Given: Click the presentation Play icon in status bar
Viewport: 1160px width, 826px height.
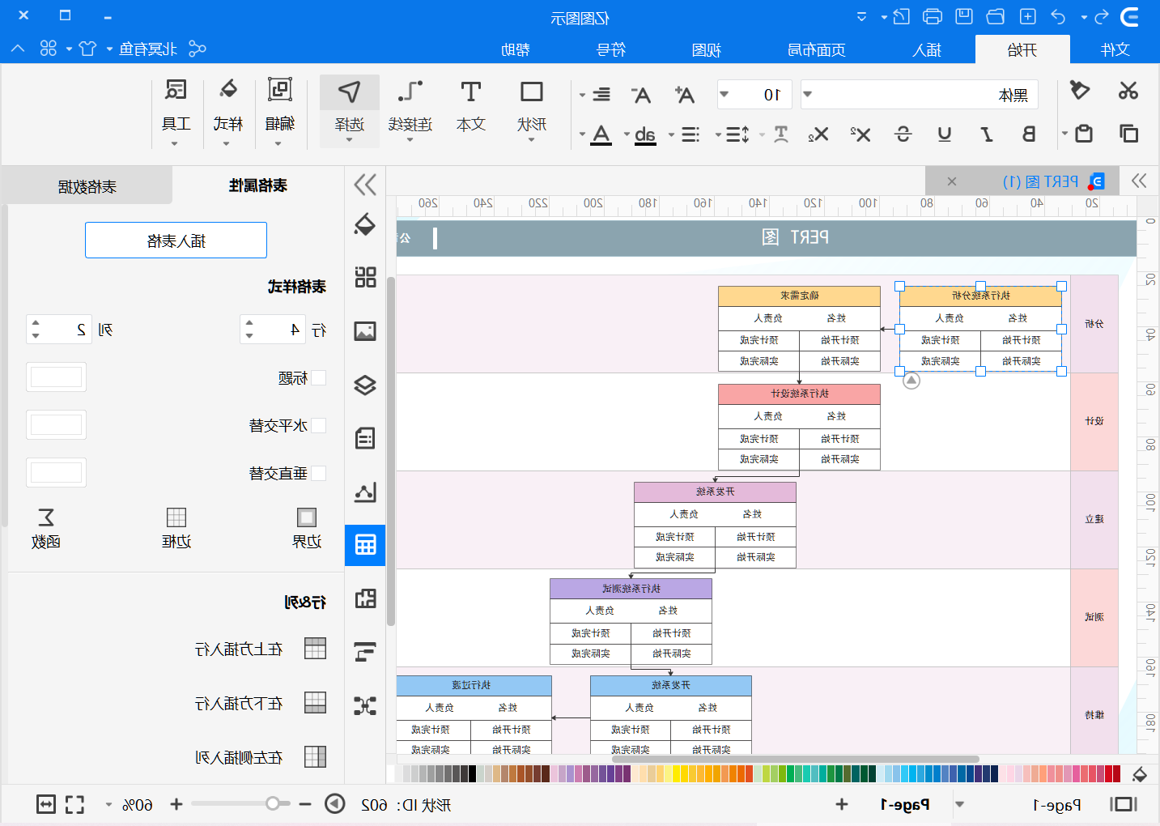Looking at the screenshot, I should pyautogui.click(x=334, y=804).
